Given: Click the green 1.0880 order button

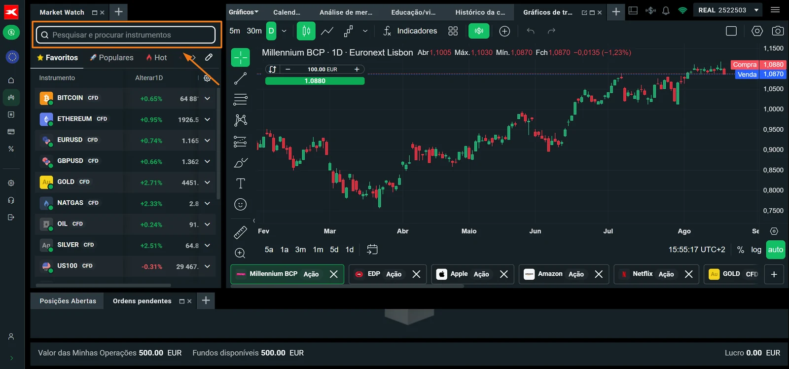Looking at the screenshot, I should point(315,81).
